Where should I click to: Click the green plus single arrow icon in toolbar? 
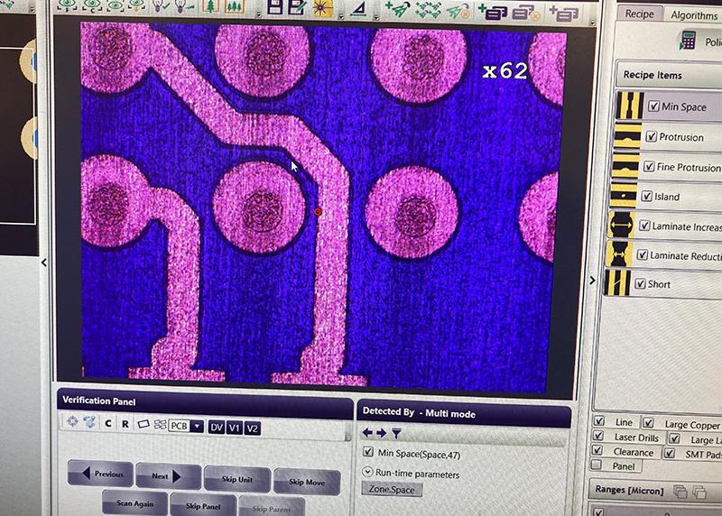pos(395,9)
